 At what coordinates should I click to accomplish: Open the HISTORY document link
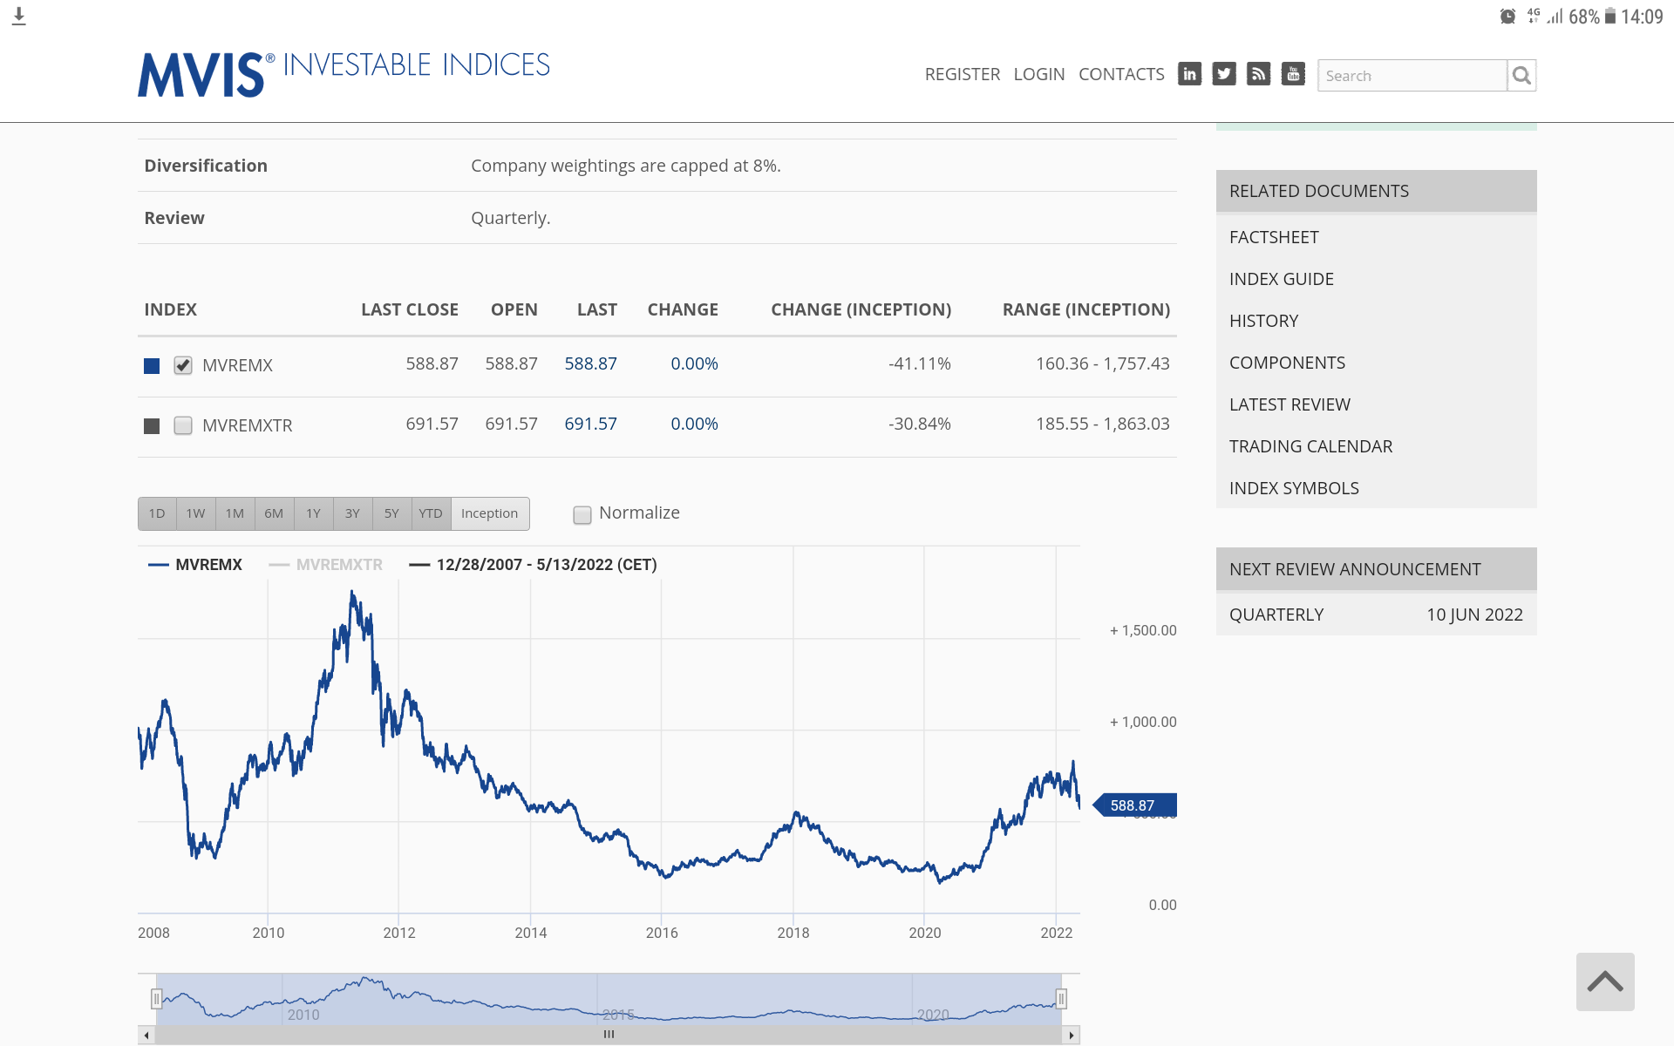click(1264, 321)
